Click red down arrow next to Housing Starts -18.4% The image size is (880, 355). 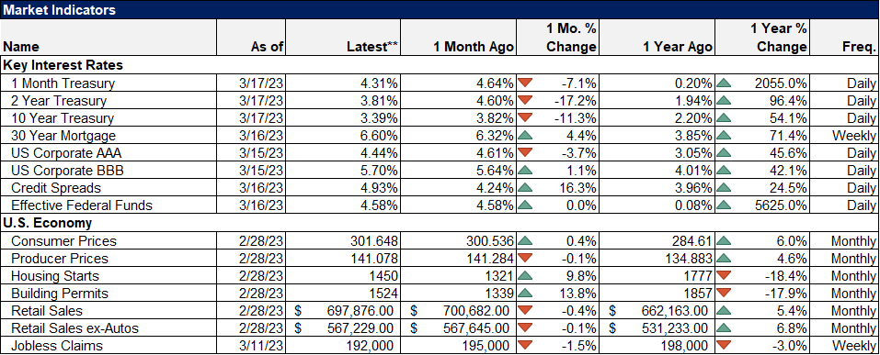(724, 275)
